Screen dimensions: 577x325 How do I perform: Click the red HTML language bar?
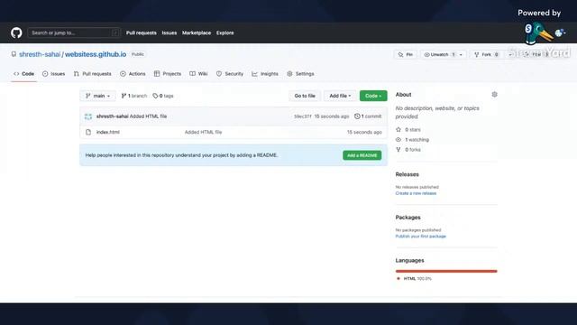[x=446, y=271]
